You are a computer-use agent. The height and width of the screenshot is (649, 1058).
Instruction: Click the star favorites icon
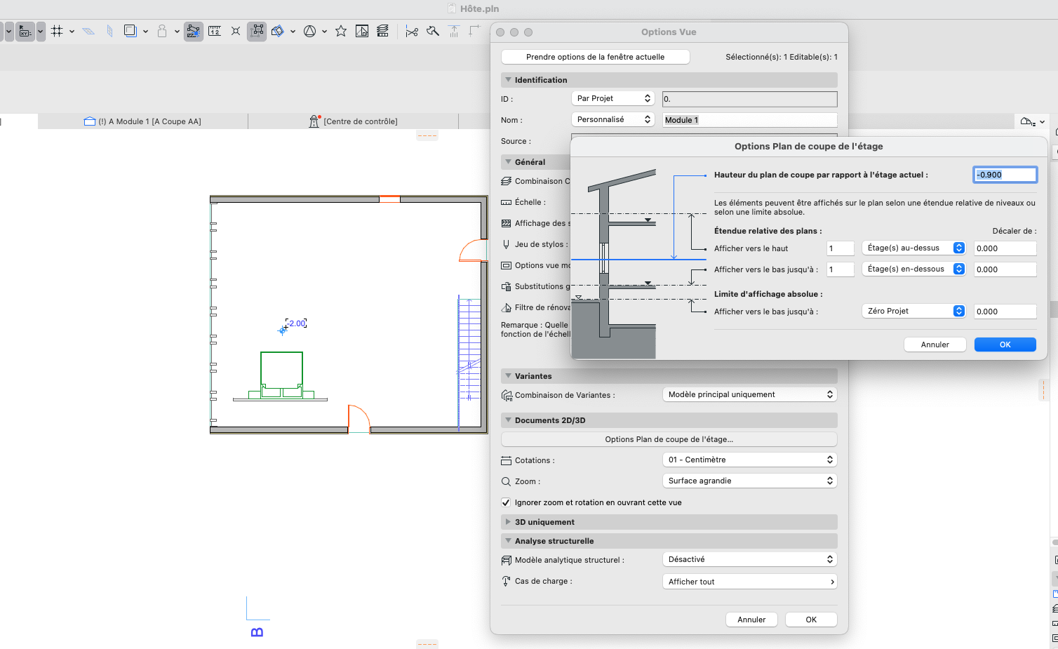pos(341,31)
